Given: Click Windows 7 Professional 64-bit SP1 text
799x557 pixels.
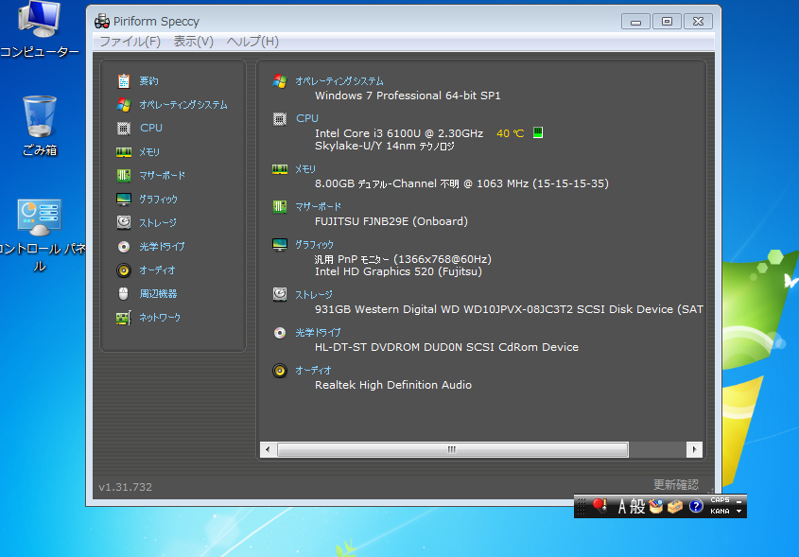Looking at the screenshot, I should 408,96.
